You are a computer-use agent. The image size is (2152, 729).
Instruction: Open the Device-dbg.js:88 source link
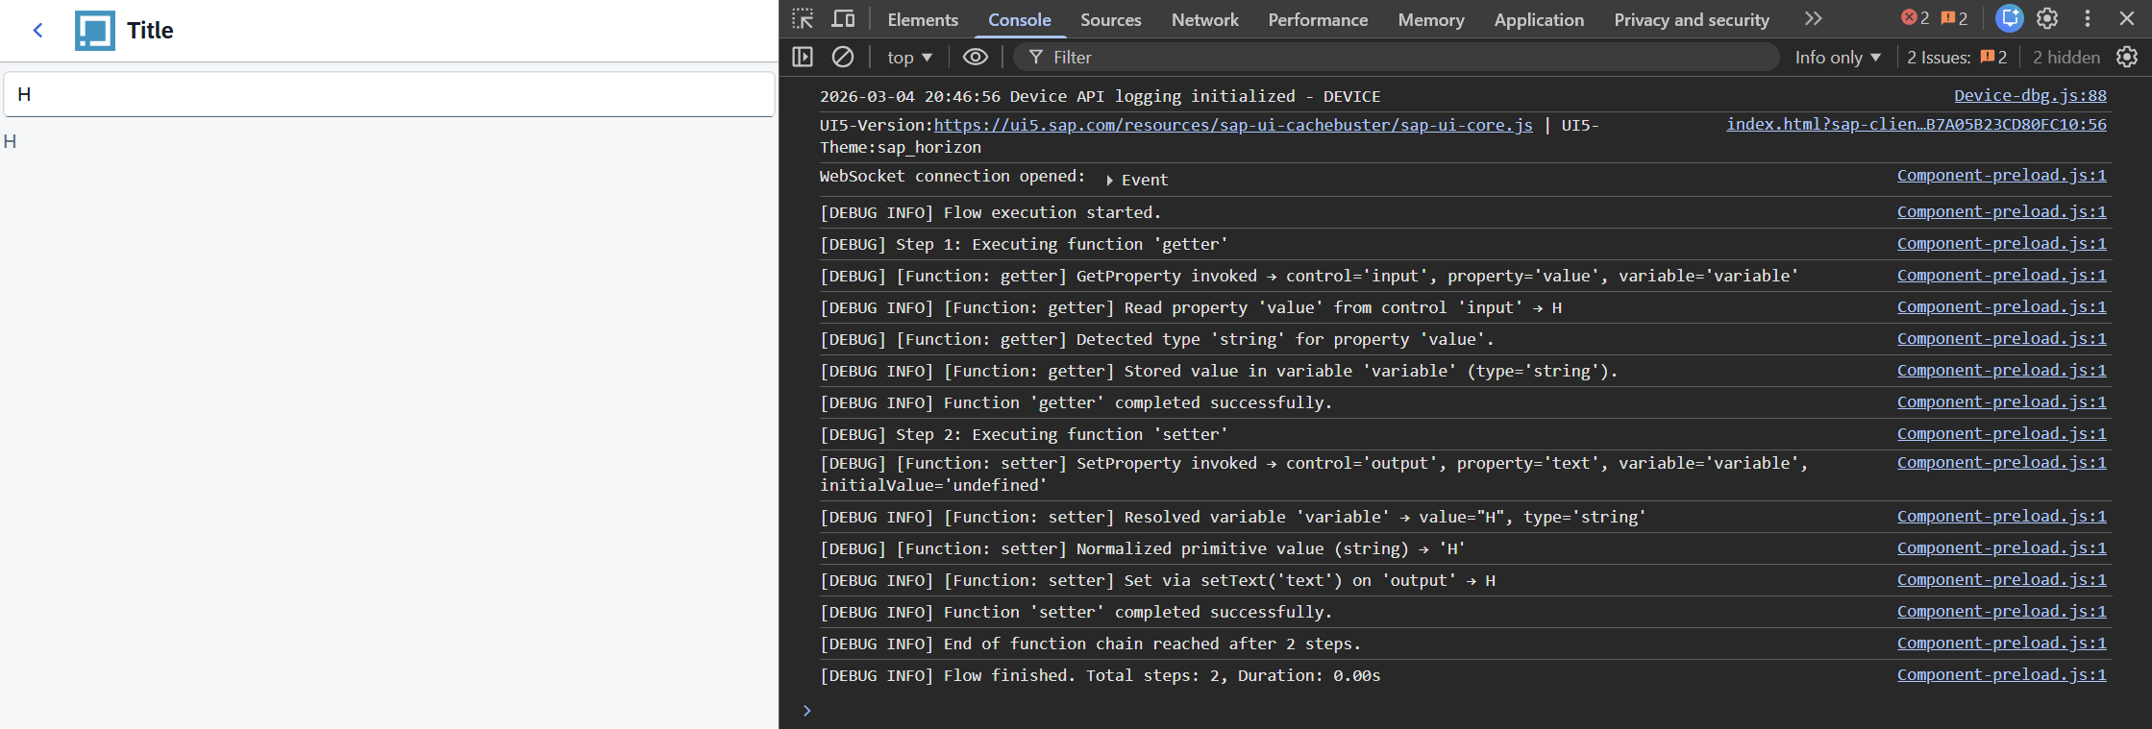(2030, 96)
